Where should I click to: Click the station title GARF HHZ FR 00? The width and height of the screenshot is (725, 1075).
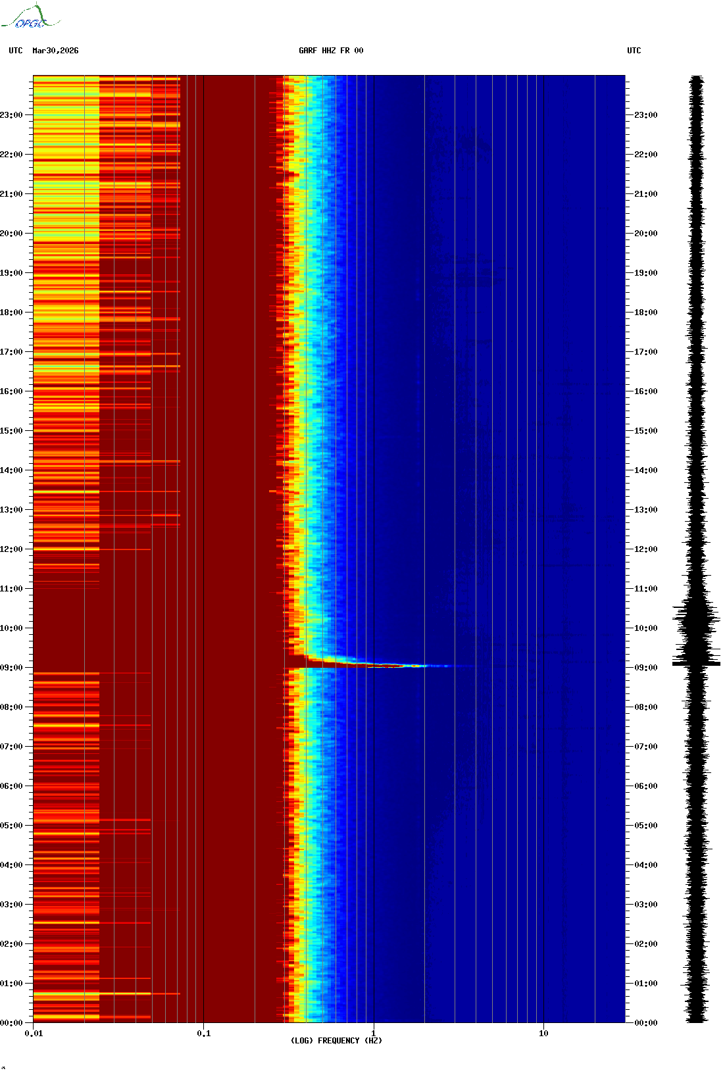331,51
